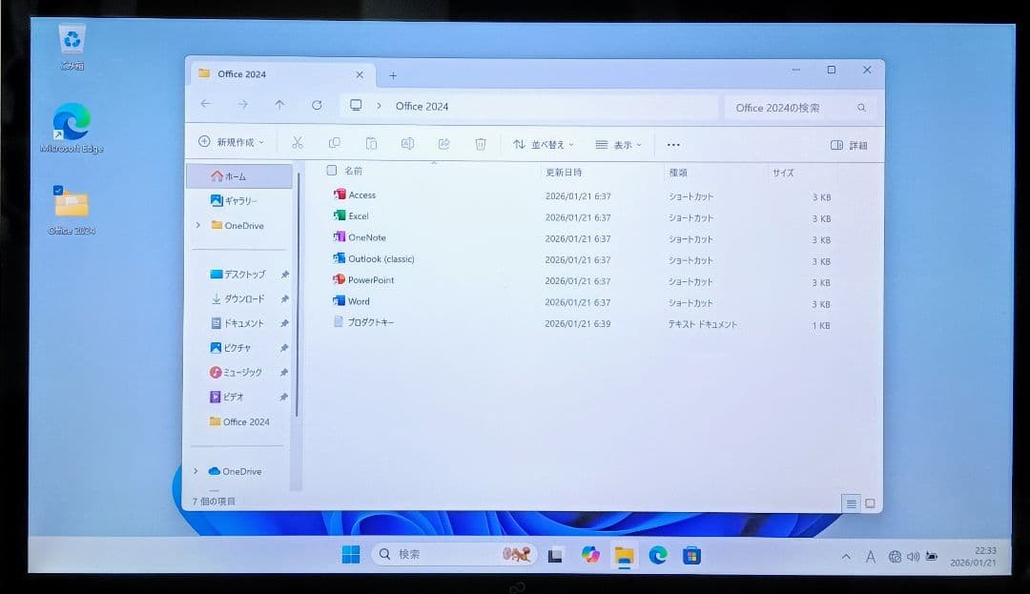The height and width of the screenshot is (594, 1030).
Task: Open Microsoft Edge from the taskbar
Action: coord(659,554)
